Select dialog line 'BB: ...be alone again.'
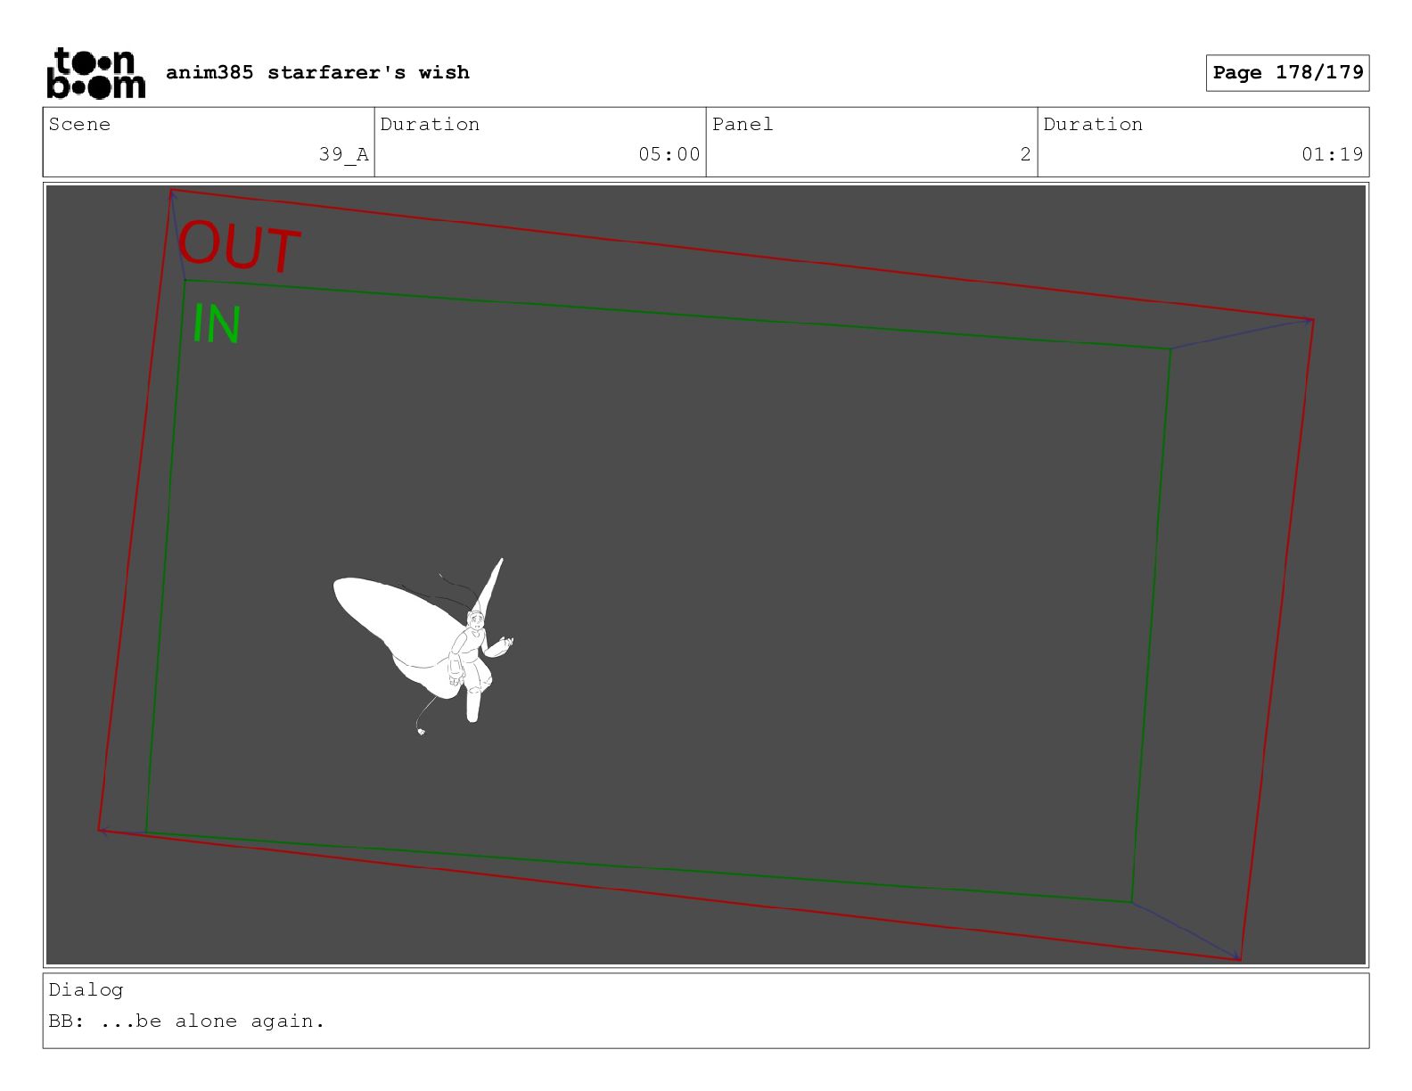Viewport: 1412px width, 1091px height. coord(187,1021)
